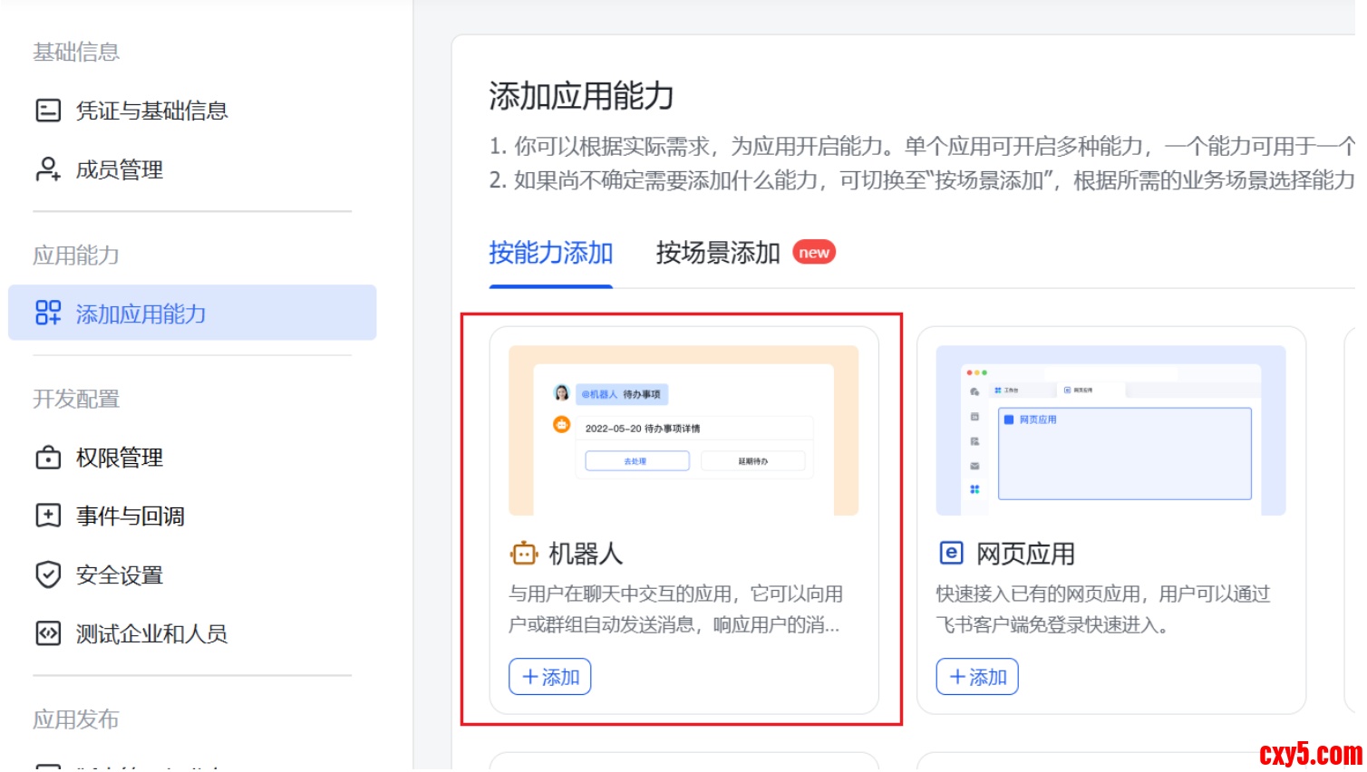Image resolution: width=1367 pixels, height=772 pixels.
Task: Click the 事件与回调 icon
Action: [x=48, y=516]
